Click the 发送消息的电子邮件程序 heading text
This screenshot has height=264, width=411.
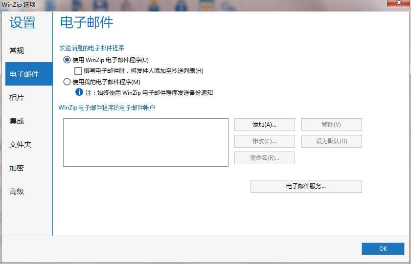(92, 48)
